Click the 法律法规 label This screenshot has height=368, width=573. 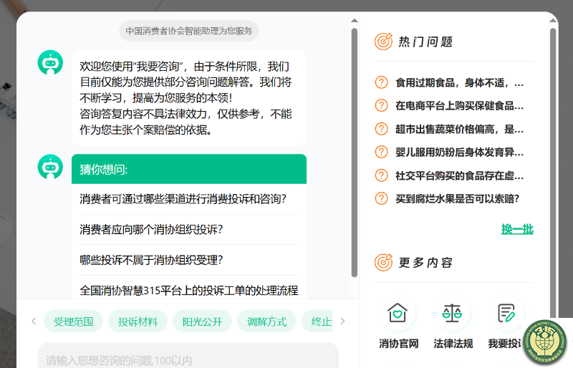coord(453,344)
